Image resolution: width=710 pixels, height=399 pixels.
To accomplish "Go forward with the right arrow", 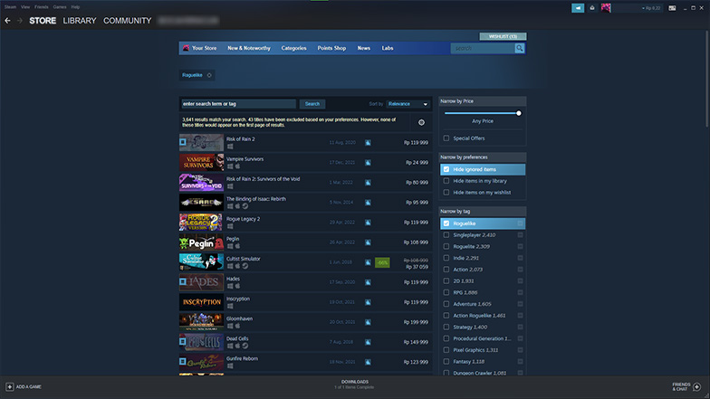I will point(20,21).
